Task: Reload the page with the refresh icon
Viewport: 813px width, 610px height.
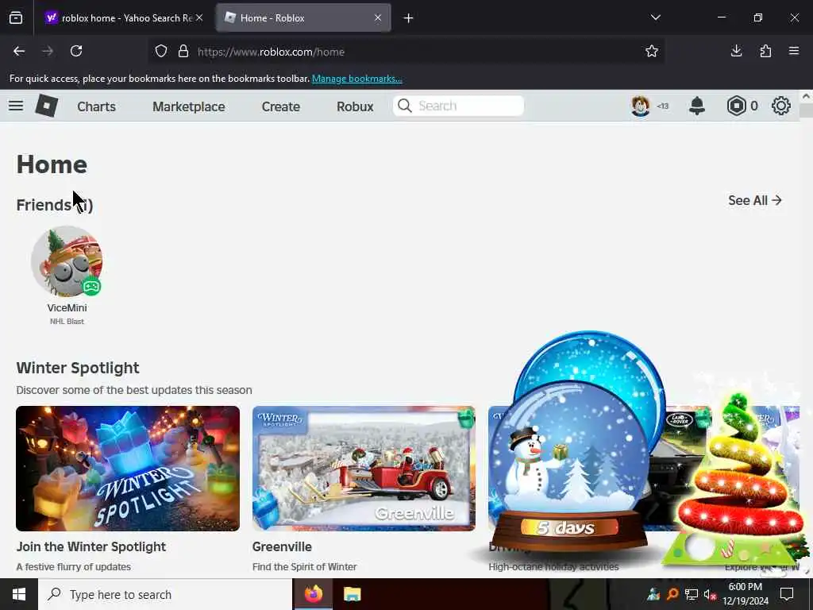Action: coord(76,51)
